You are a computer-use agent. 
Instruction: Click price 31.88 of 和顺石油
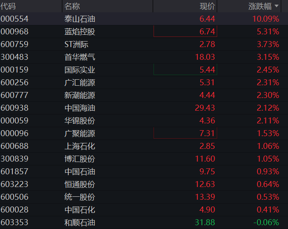click(x=205, y=222)
